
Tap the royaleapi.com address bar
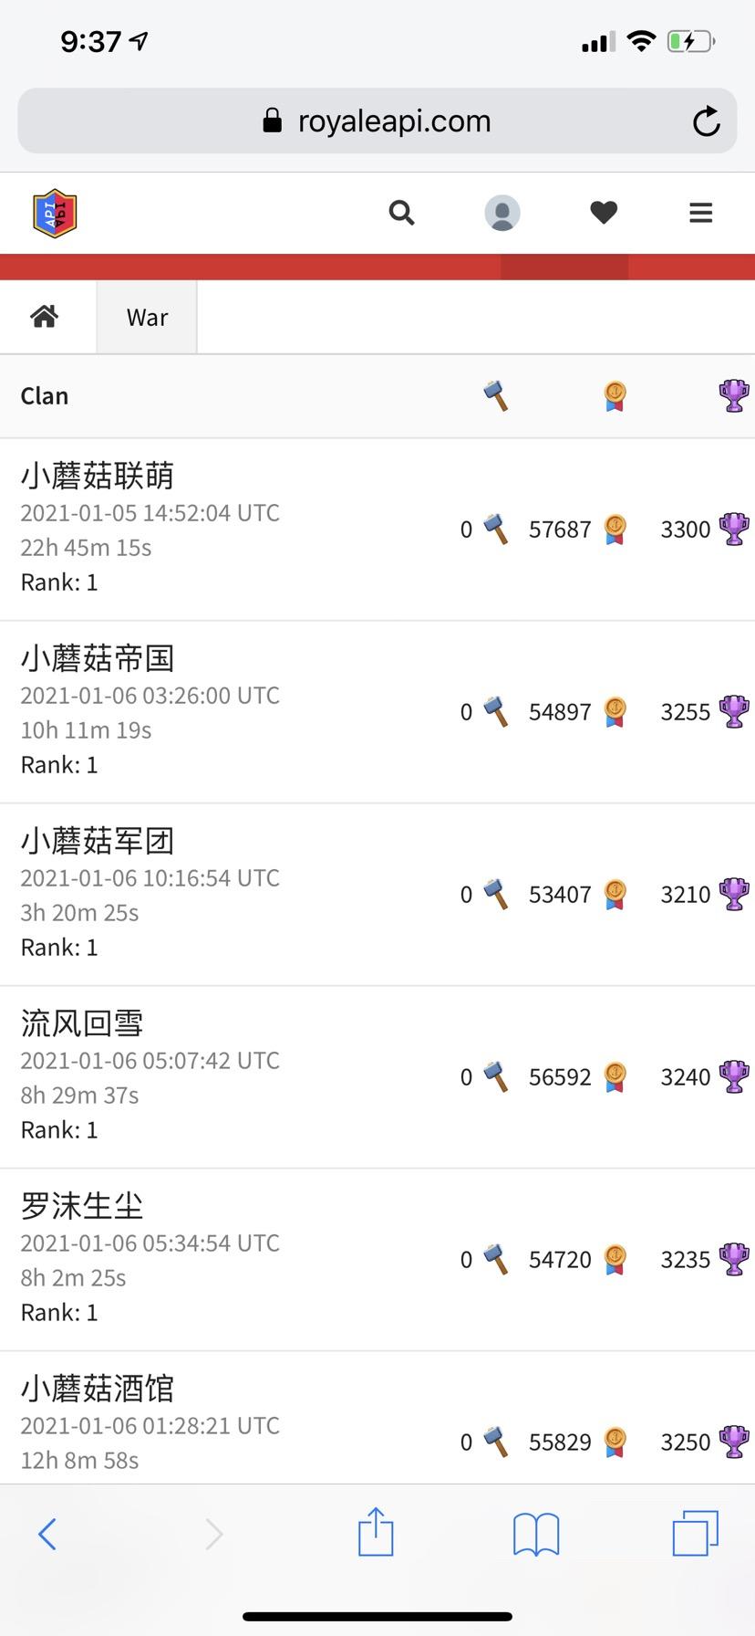coord(377,121)
